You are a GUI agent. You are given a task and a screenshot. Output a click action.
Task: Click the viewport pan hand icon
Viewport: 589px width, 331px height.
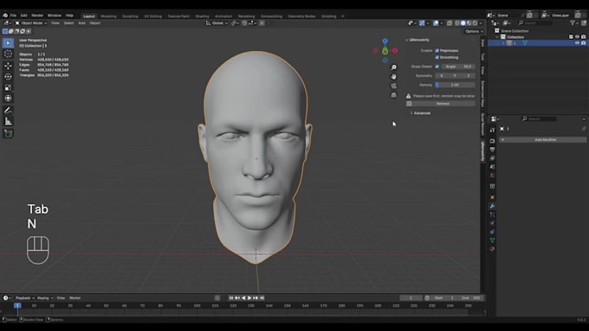[393, 76]
